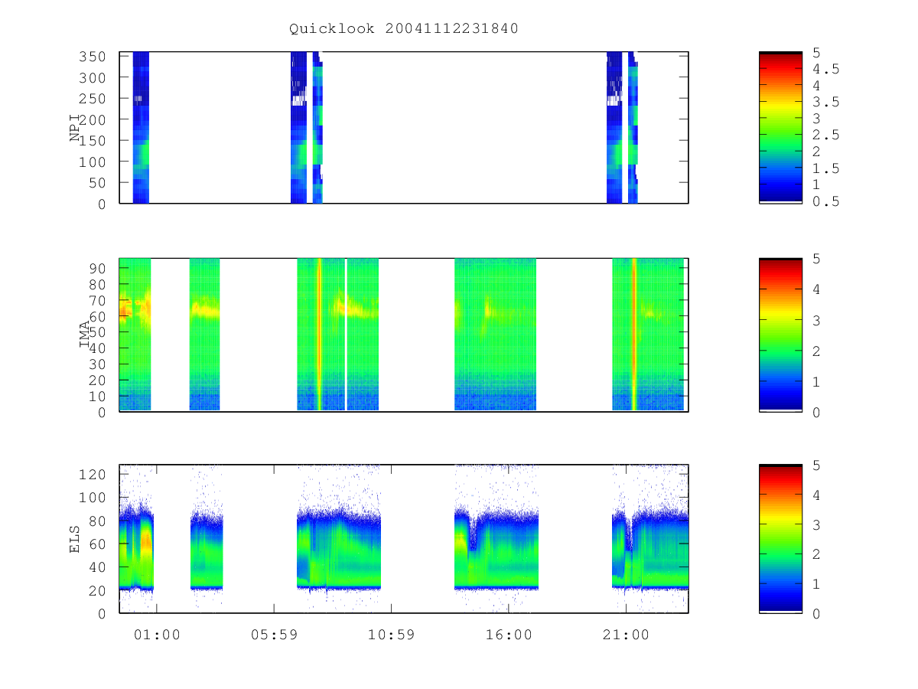Click the 1.5 label on NPI colorbar
The image size is (918, 689).
click(x=826, y=168)
